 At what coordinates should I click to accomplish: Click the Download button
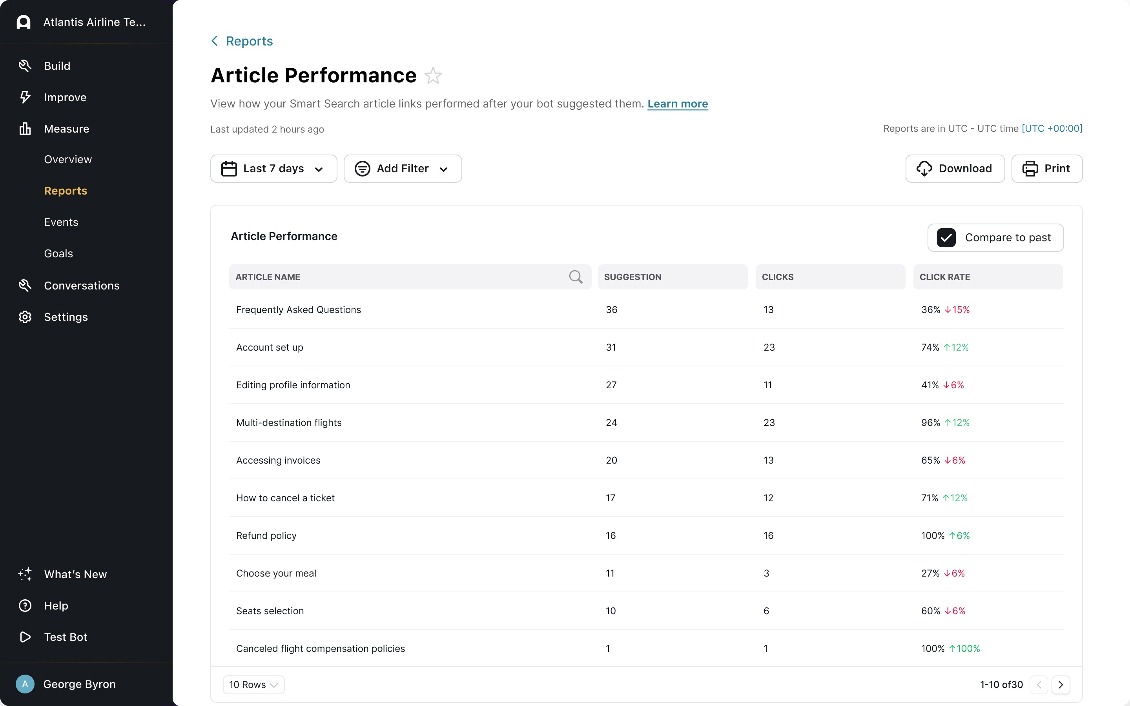click(955, 169)
